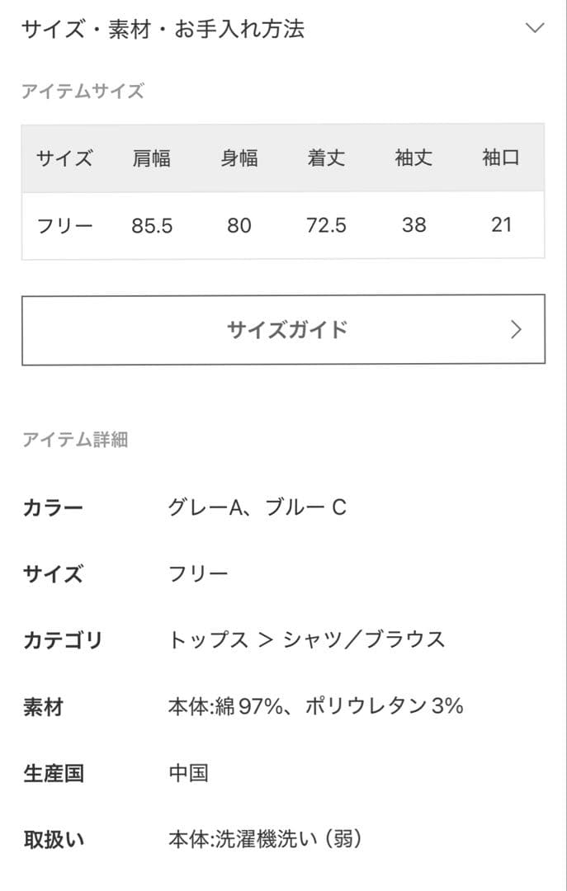Click the 中国 production country value
This screenshot has height=891, width=567.
click(x=187, y=773)
